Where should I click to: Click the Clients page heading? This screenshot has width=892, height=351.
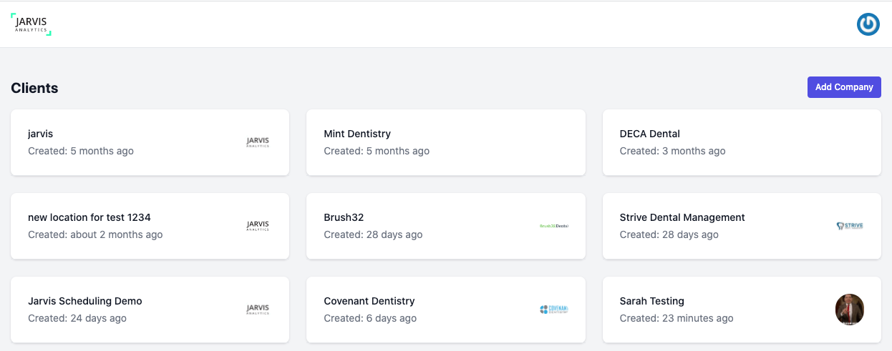coord(34,88)
